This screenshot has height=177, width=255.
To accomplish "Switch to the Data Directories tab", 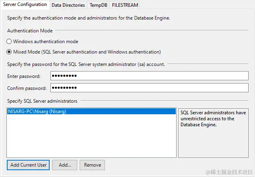I will tap(68, 5).
